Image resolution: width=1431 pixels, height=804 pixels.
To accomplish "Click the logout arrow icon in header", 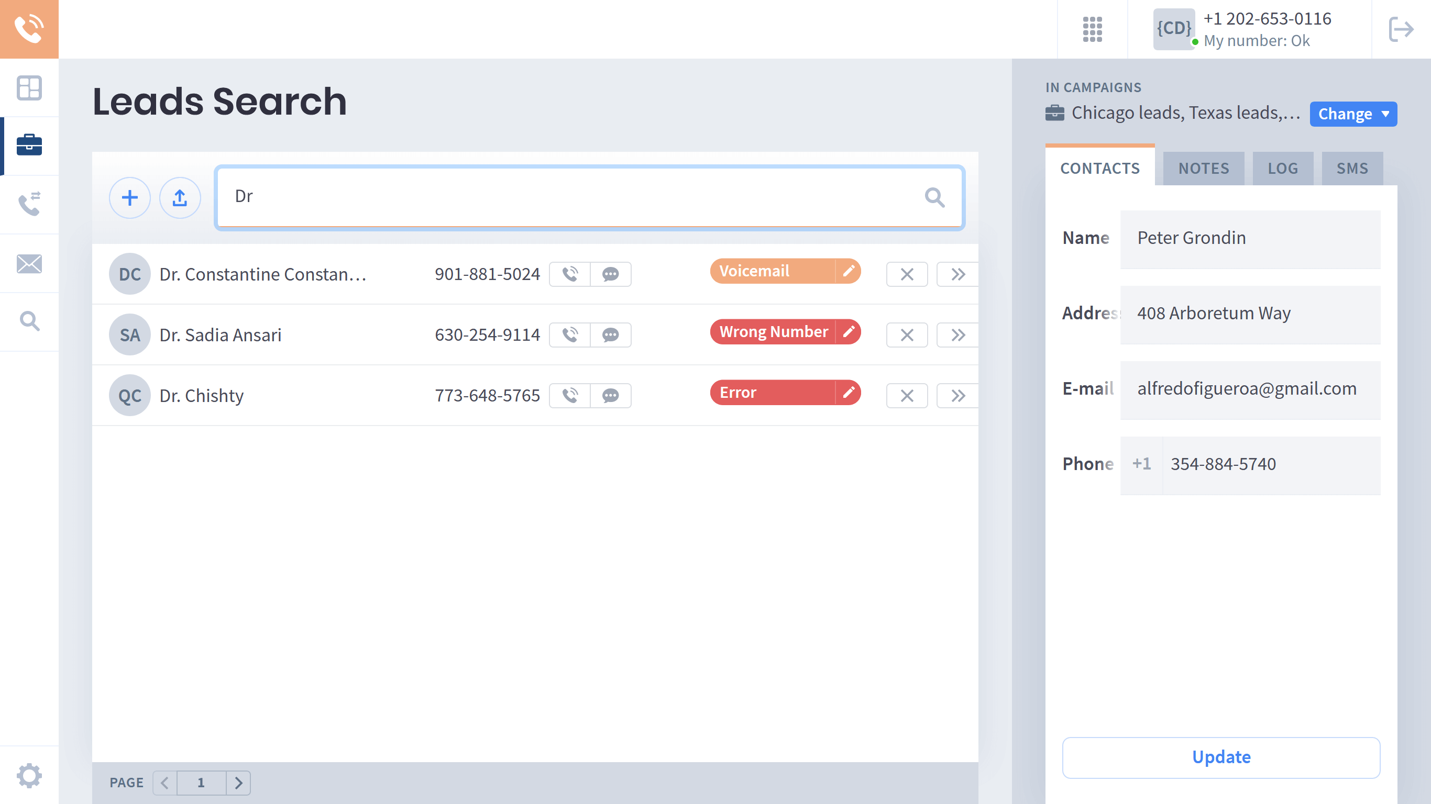I will tap(1401, 29).
